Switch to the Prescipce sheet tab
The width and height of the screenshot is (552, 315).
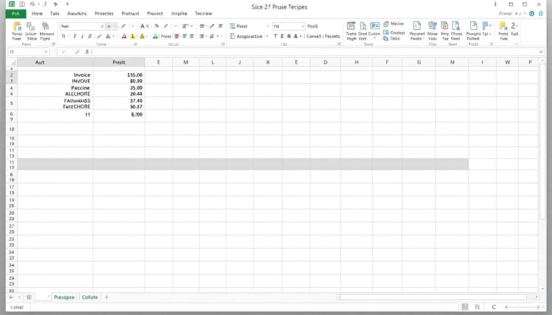coord(64,297)
